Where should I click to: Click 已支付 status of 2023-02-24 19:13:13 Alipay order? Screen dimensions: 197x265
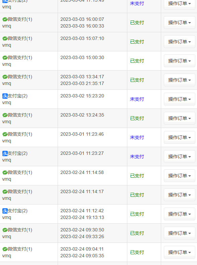pos(137,214)
